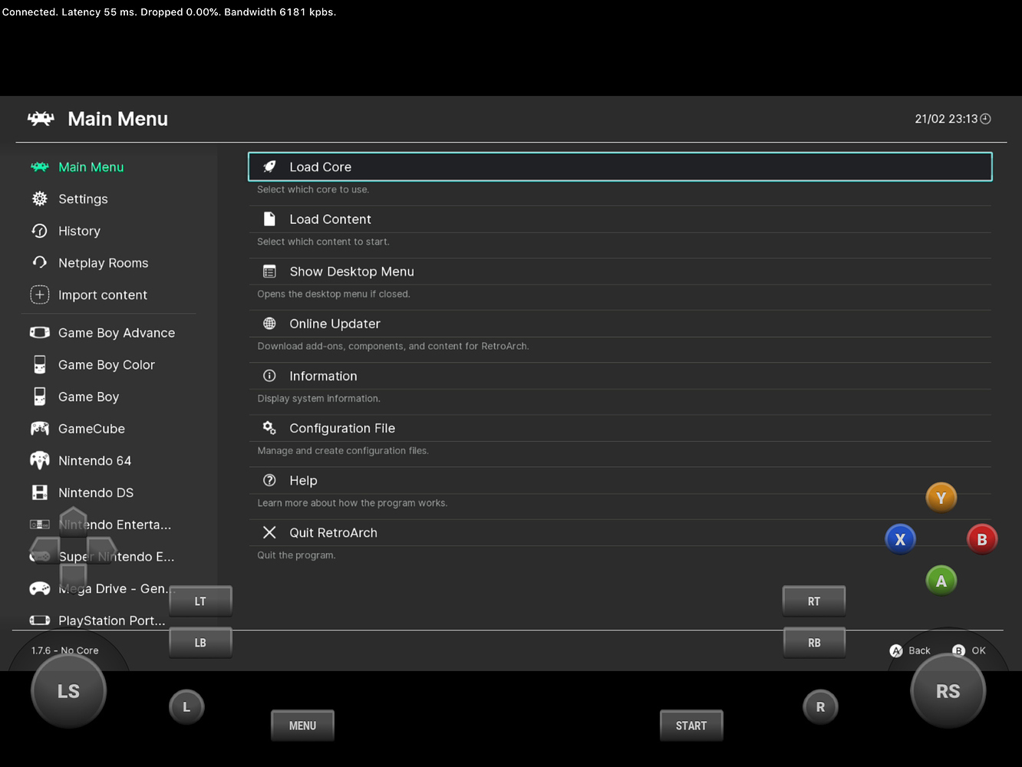The height and width of the screenshot is (767, 1022).
Task: Click the Information circle icon
Action: pyautogui.click(x=269, y=375)
